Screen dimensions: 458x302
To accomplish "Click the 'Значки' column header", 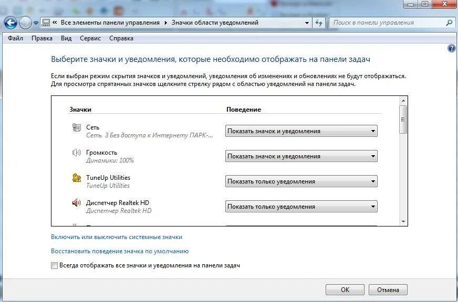I will tap(80, 110).
